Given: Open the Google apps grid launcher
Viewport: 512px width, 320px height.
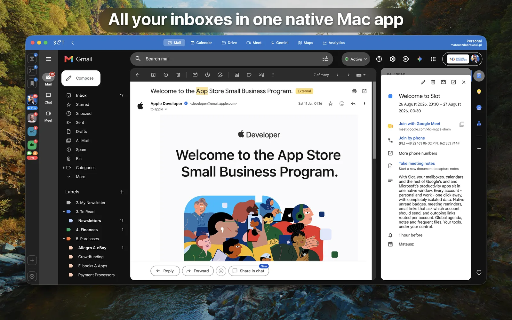Looking at the screenshot, I should point(433,59).
